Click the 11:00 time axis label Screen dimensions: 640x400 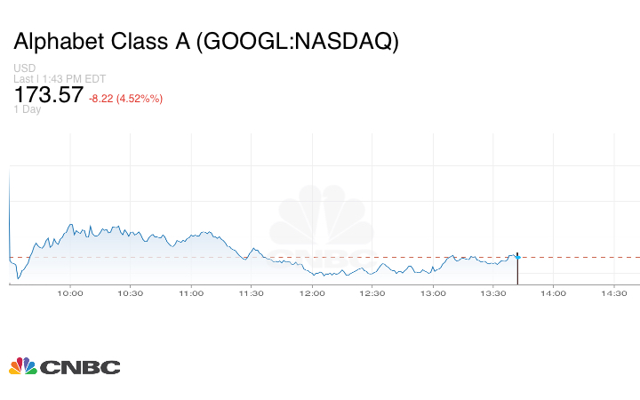191,292
